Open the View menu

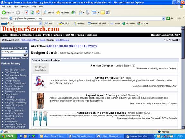(x=15, y=7)
